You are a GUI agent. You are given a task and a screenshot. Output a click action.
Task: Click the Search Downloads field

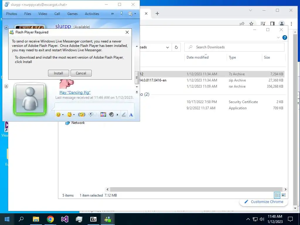(x=234, y=47)
